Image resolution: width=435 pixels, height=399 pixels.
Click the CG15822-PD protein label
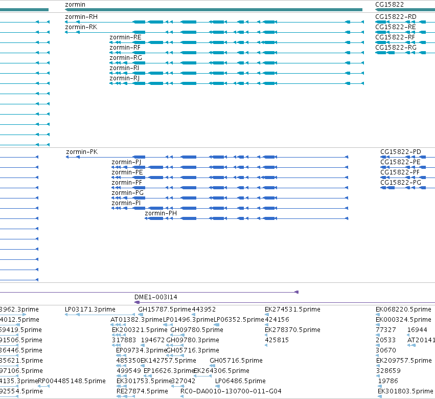point(401,152)
